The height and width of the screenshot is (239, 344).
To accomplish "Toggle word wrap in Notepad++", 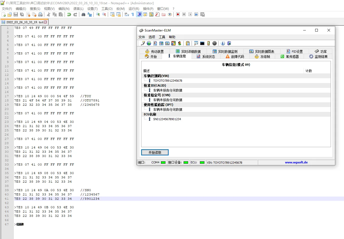I will 126,14.
